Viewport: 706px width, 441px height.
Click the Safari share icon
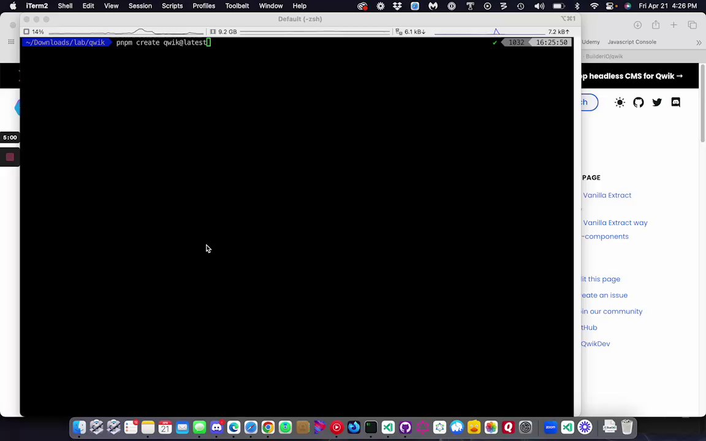656,25
